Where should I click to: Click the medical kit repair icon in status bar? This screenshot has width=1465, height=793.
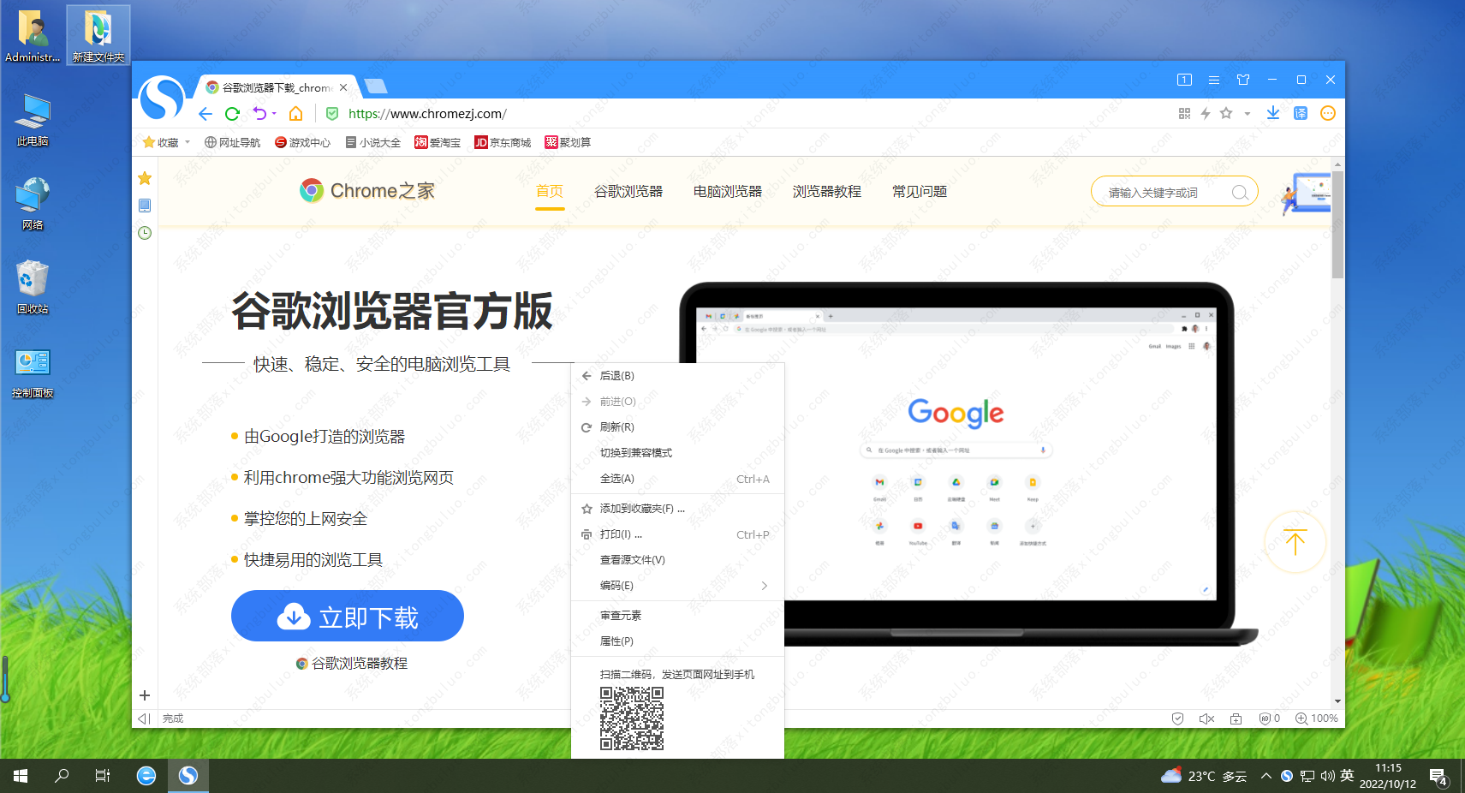coord(1236,718)
